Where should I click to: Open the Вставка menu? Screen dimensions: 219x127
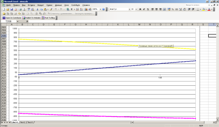(x=31, y=5)
